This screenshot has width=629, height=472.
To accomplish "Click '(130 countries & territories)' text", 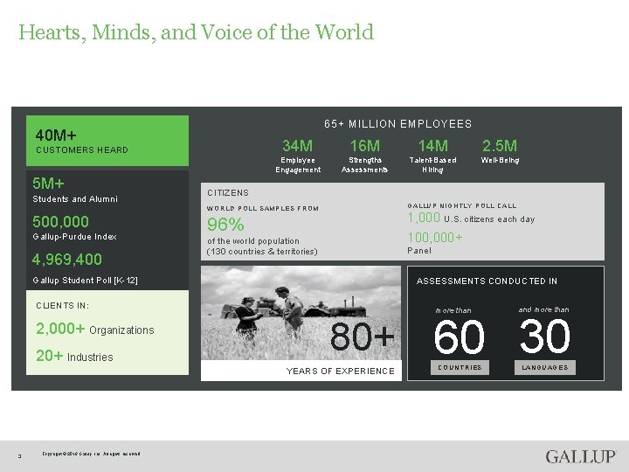I will pyautogui.click(x=262, y=252).
